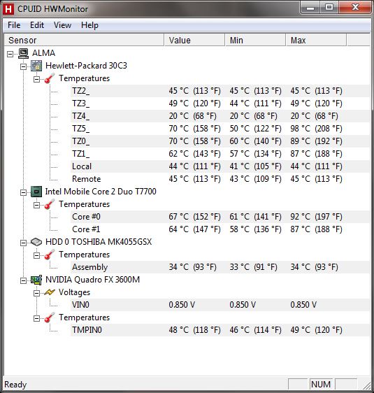Click thermometer icon under NVIDIA Quadro FX 3600M
This screenshot has width=374, height=393.
pyautogui.click(x=50, y=317)
